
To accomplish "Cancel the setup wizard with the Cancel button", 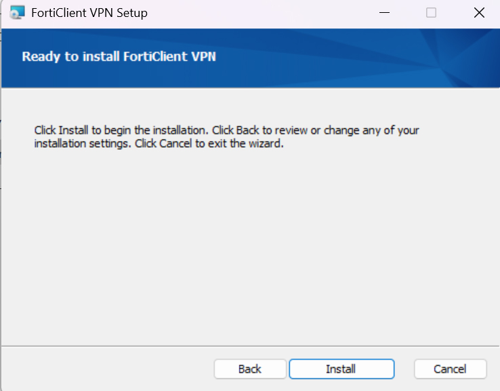I will 450,369.
